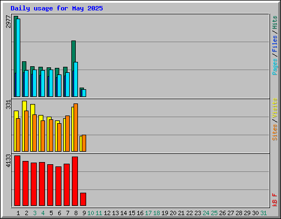Click the day 8 orange sites bar
Image resolution: width=281 pixels, height=219 pixels.
coord(76,128)
